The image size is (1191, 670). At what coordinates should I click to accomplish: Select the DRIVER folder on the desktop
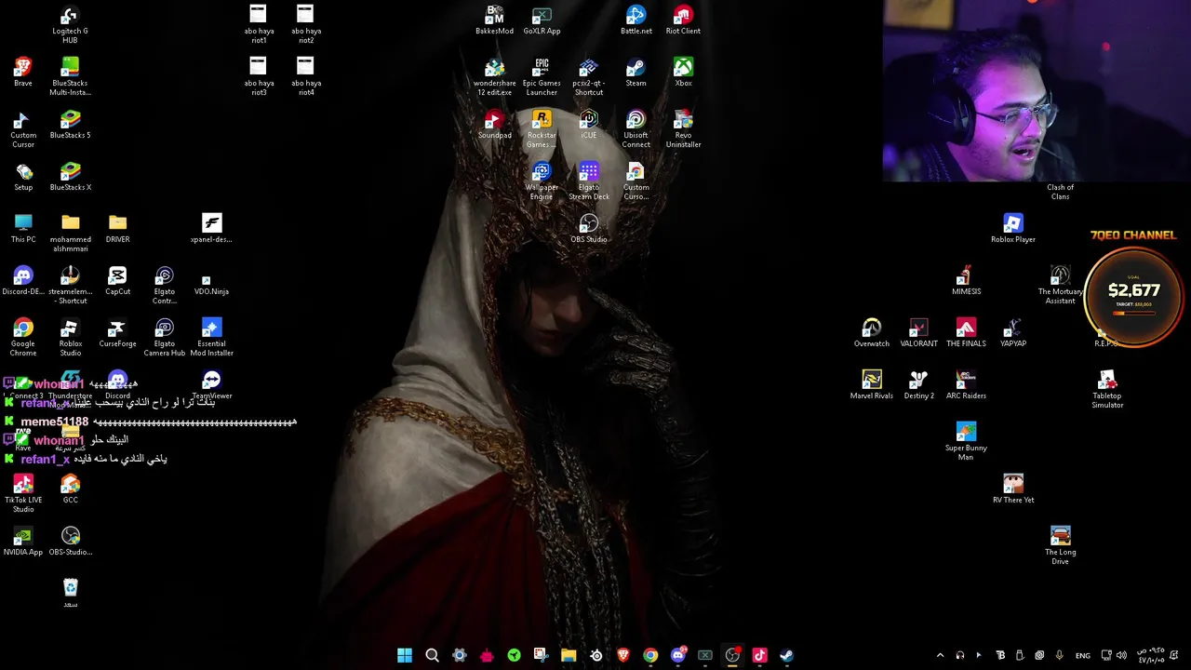[117, 229]
